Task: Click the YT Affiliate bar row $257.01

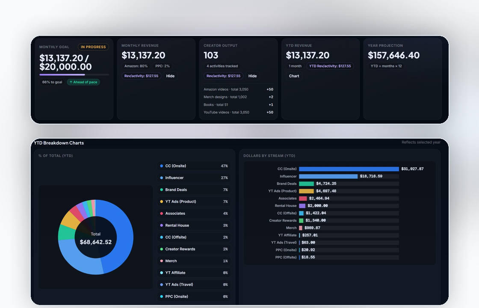Action: (x=349, y=235)
